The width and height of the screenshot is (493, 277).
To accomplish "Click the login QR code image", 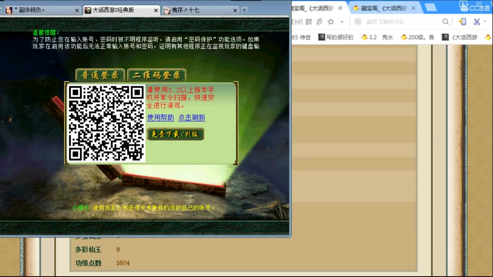I will point(106,123).
